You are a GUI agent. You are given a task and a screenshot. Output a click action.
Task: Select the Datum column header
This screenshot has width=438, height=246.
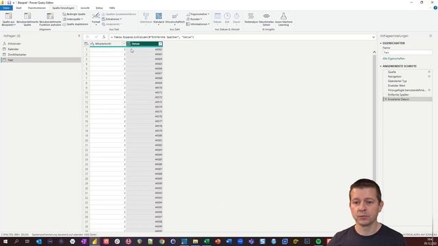point(144,44)
